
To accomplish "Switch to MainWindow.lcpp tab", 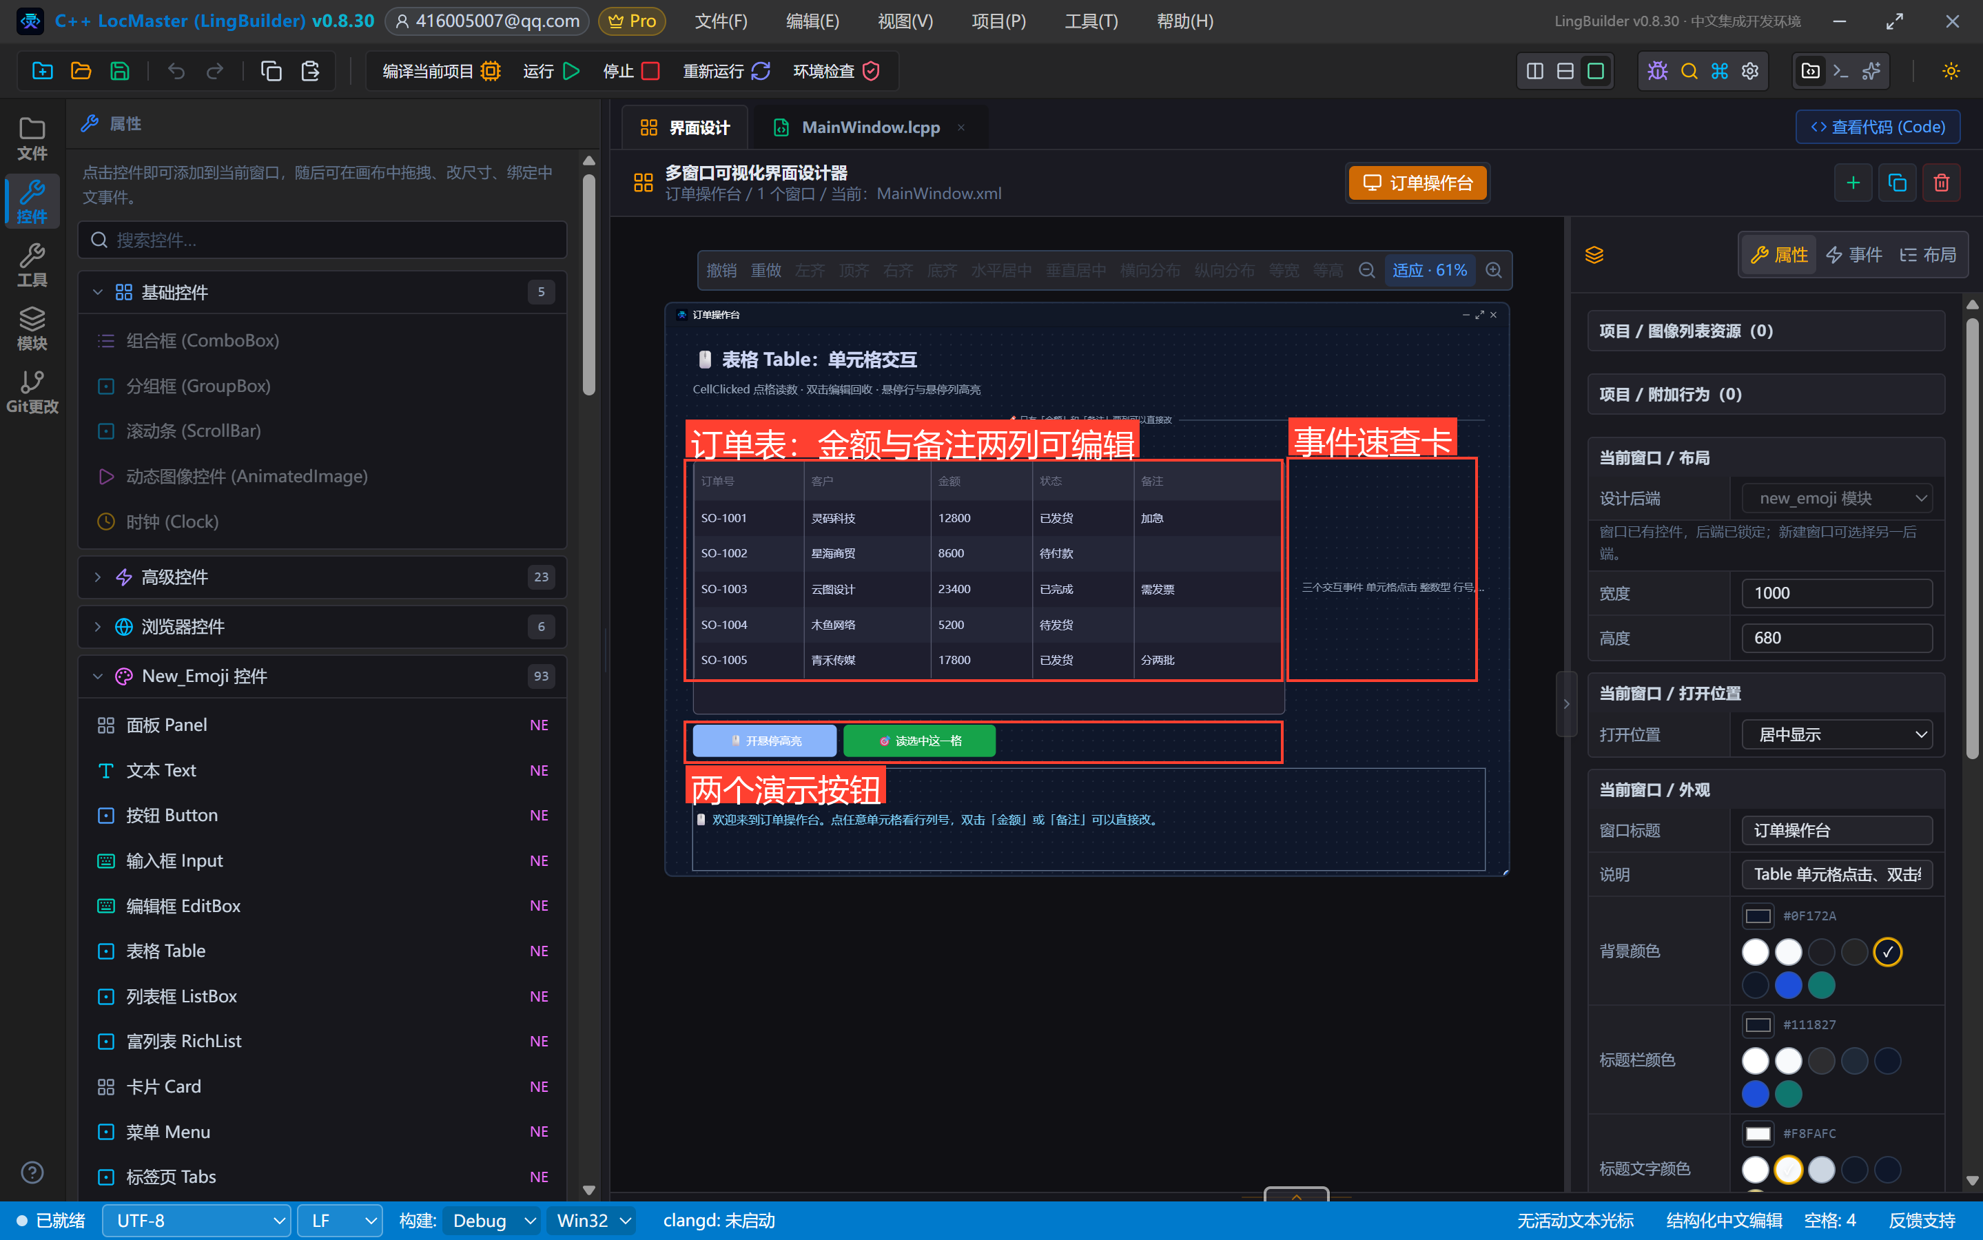I will (870, 127).
